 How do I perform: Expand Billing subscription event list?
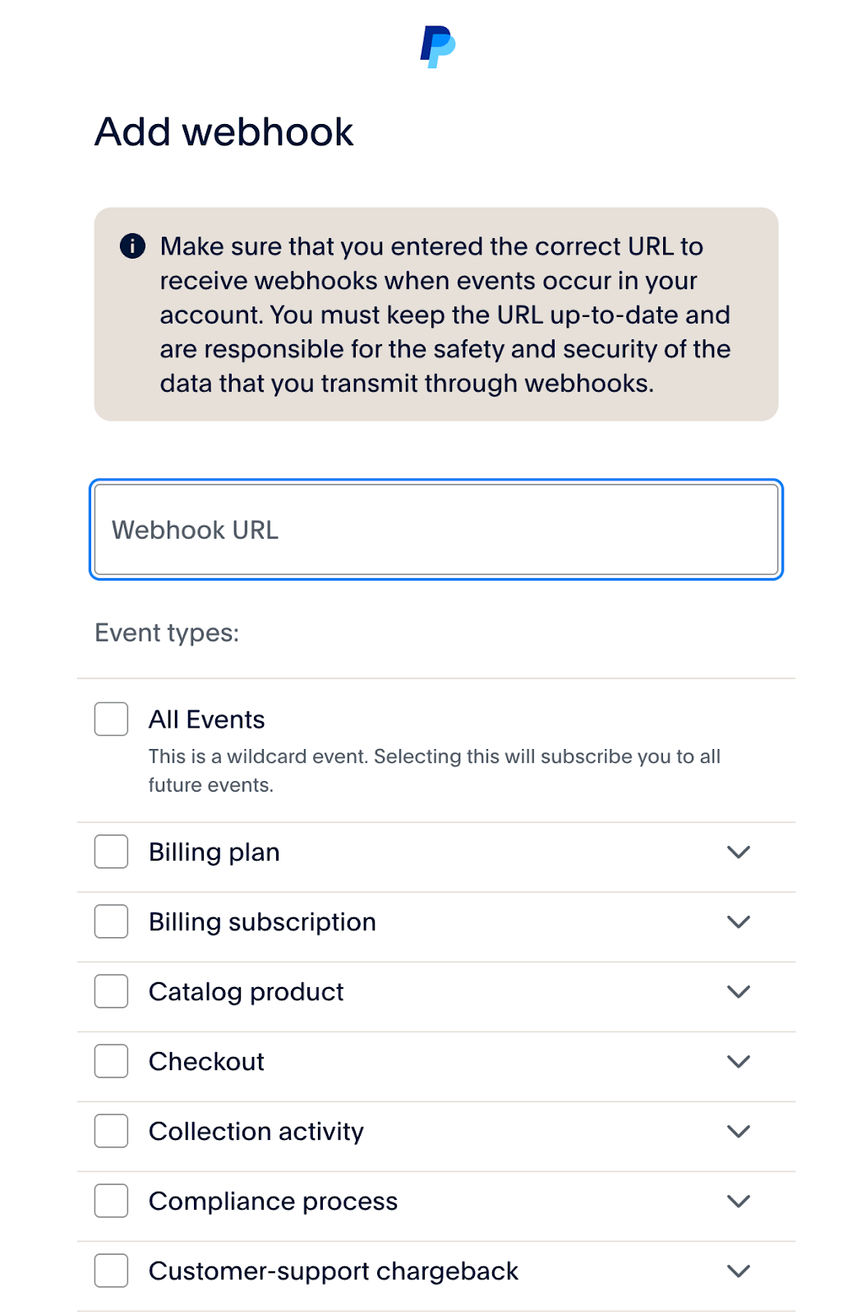click(739, 922)
